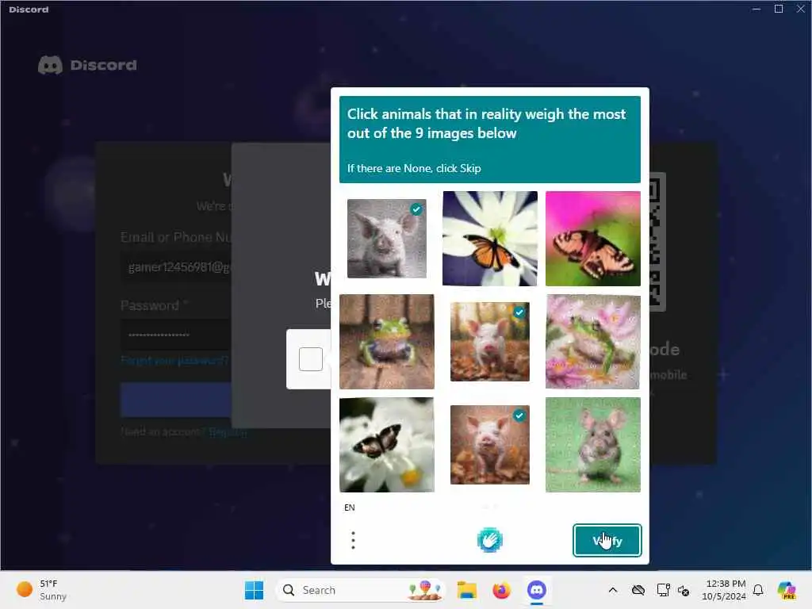Click the captcha instruction heading text
The image size is (812, 609).
point(486,123)
